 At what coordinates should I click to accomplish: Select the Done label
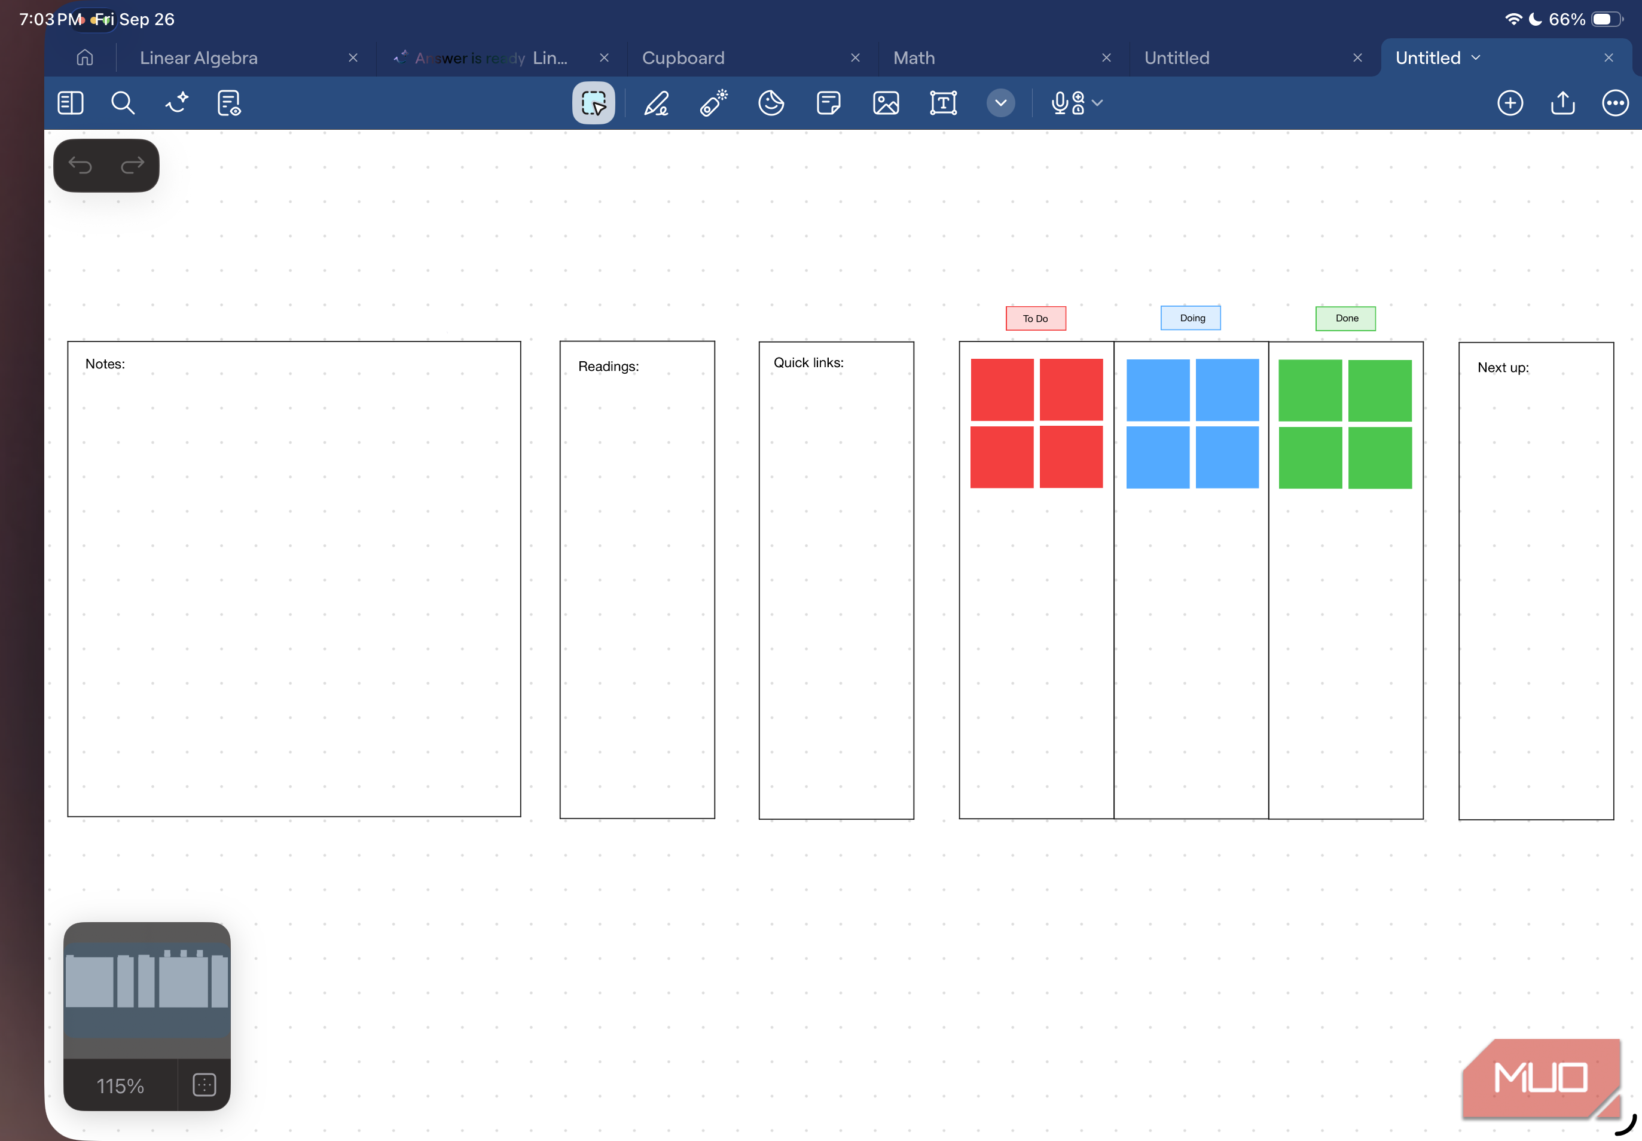click(x=1345, y=319)
